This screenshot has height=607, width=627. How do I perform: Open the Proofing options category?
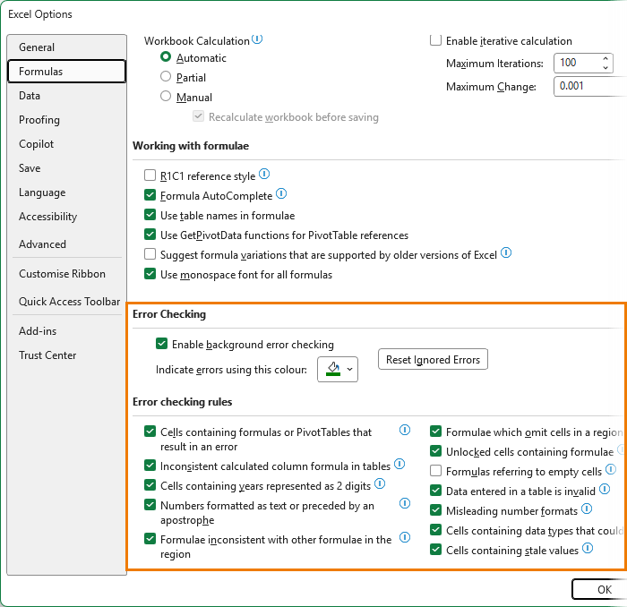[x=67, y=120]
